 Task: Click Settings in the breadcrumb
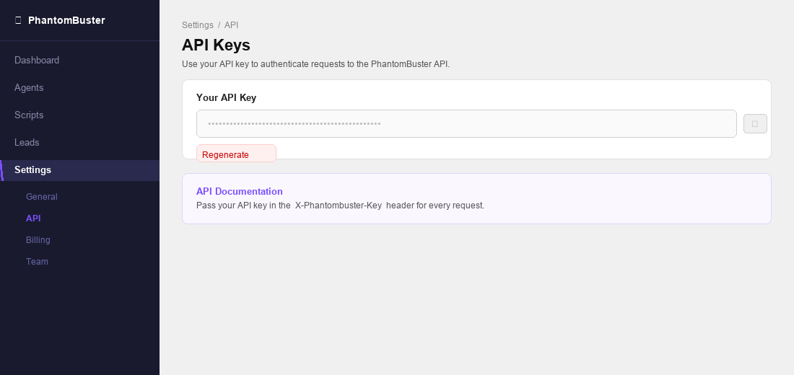pyautogui.click(x=198, y=25)
